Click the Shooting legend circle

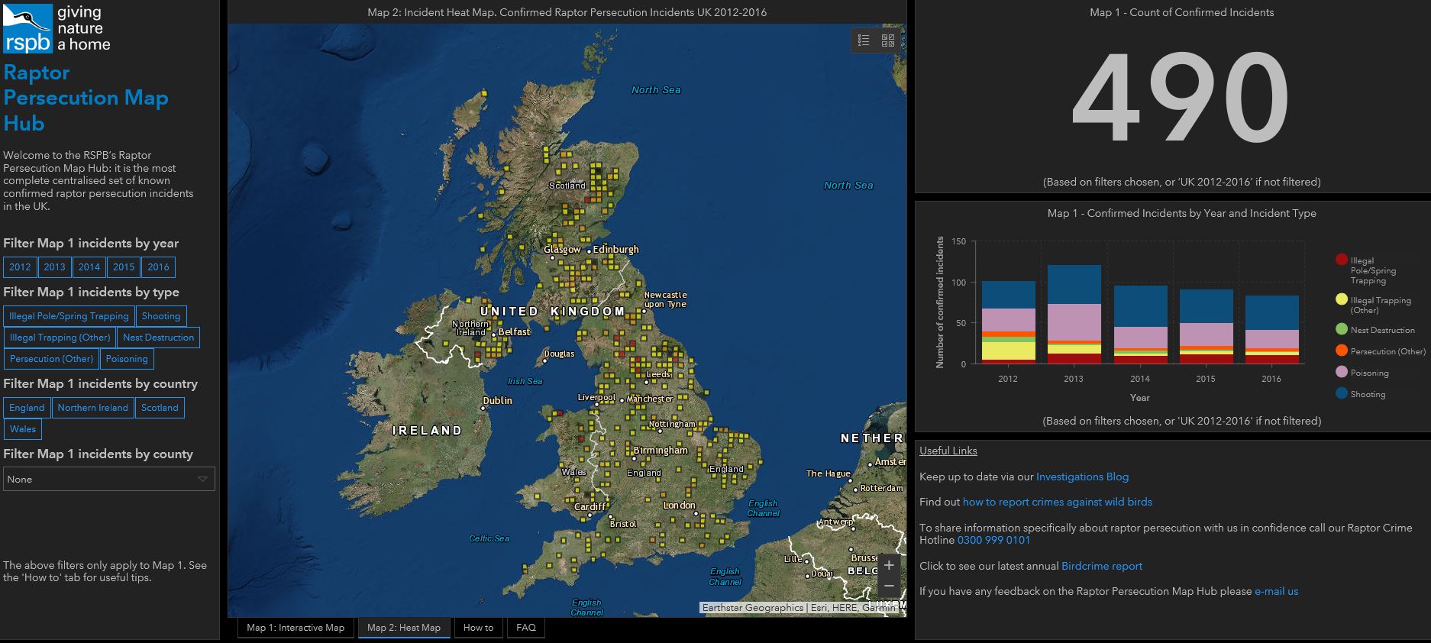click(1342, 393)
